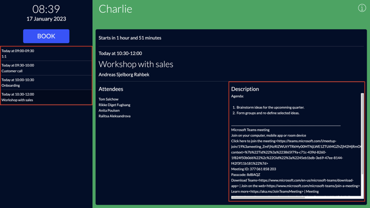Click the Charlie room name heading
Image resolution: width=370 pixels, height=208 pixels.
pos(115,9)
